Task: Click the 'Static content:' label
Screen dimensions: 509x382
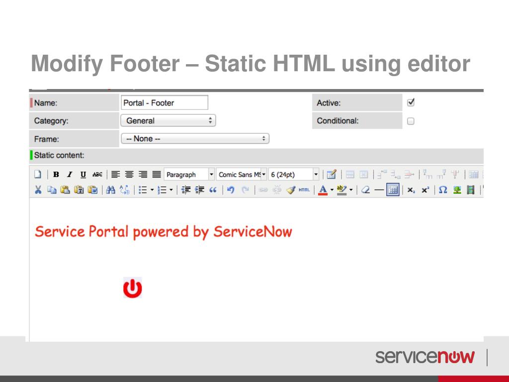Action: coord(59,155)
